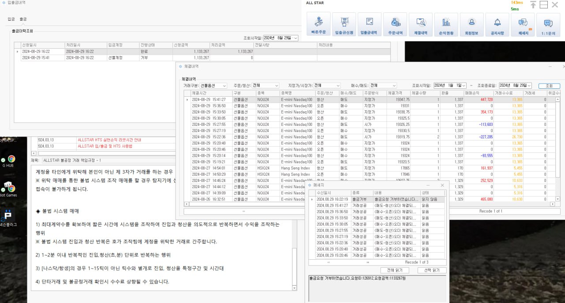Click the 선택 읽기 button
565x303 pixels.
click(x=432, y=270)
